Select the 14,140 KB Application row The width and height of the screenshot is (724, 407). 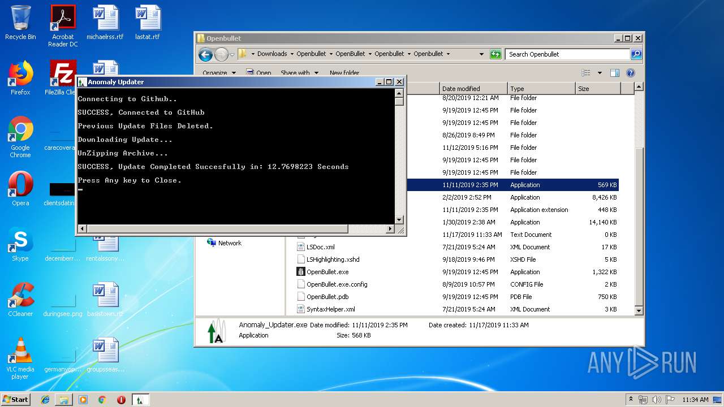tap(512, 222)
